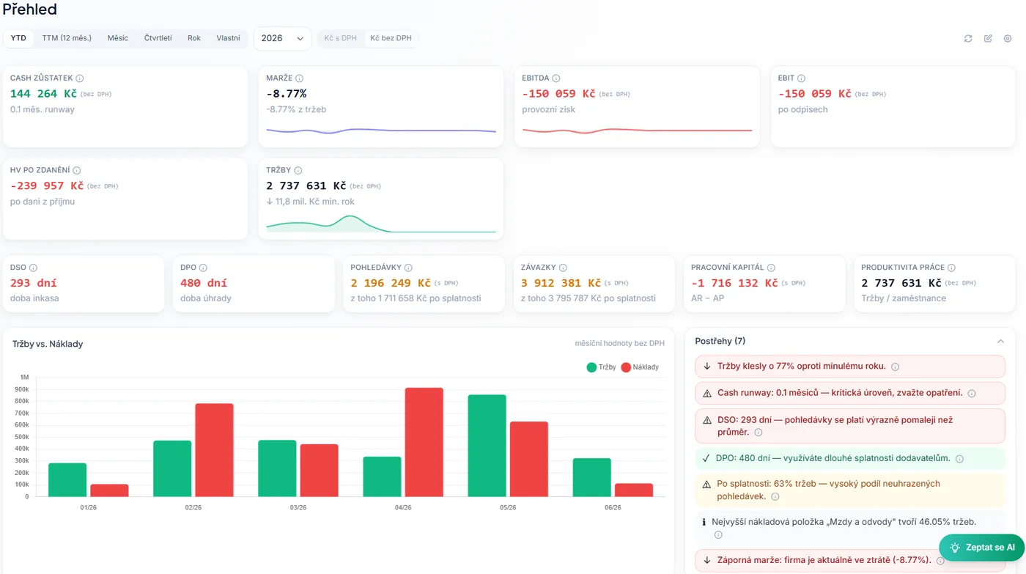Show info icon next to Pohledávky
Viewport: 1026px width, 574px height.
click(x=408, y=268)
